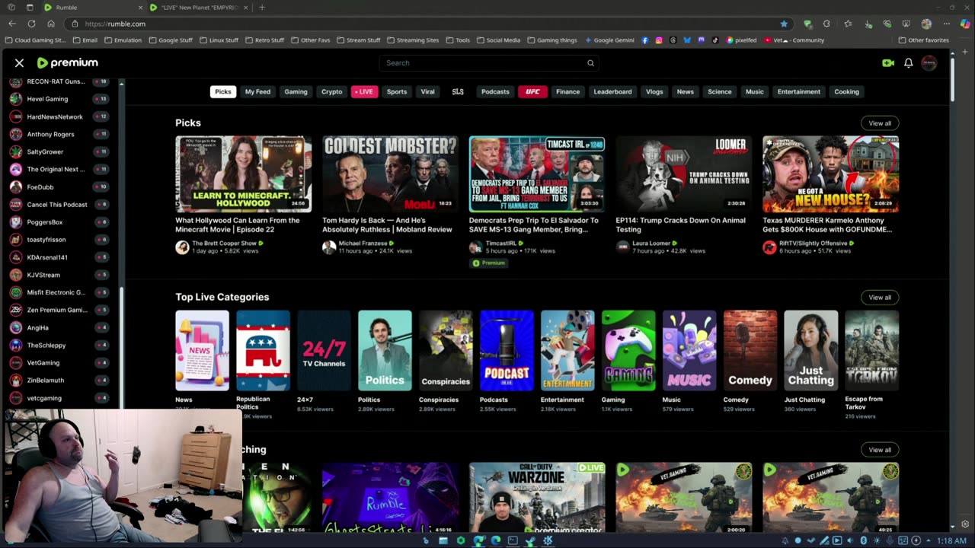This screenshot has width=975, height=548.
Task: Expand the Other favorites folder
Action: (x=923, y=40)
